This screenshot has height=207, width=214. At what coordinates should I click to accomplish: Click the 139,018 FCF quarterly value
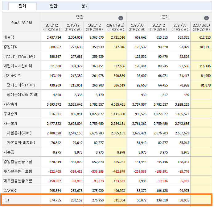pos(162,200)
